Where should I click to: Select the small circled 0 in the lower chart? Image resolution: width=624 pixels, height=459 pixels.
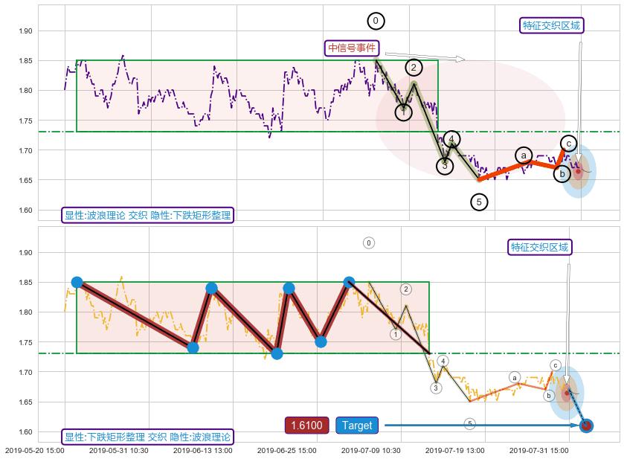[x=369, y=243]
